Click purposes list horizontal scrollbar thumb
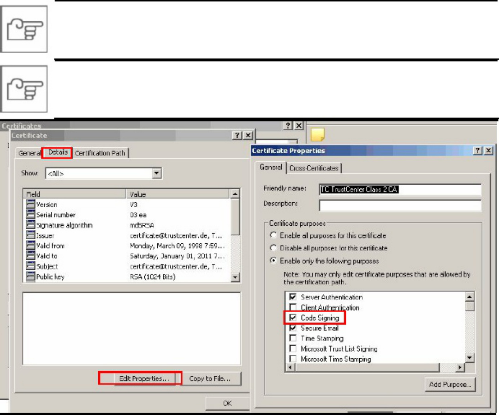Viewport: 499px width, 415px height. tap(367, 367)
